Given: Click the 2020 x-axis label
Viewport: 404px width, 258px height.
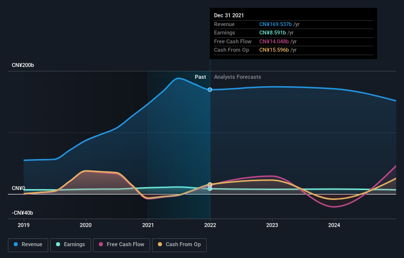Looking at the screenshot, I should pos(86,225).
